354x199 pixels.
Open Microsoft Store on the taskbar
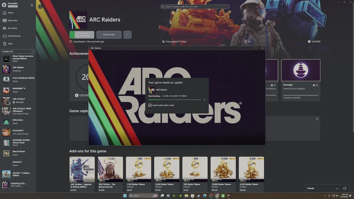pyautogui.click(x=192, y=196)
